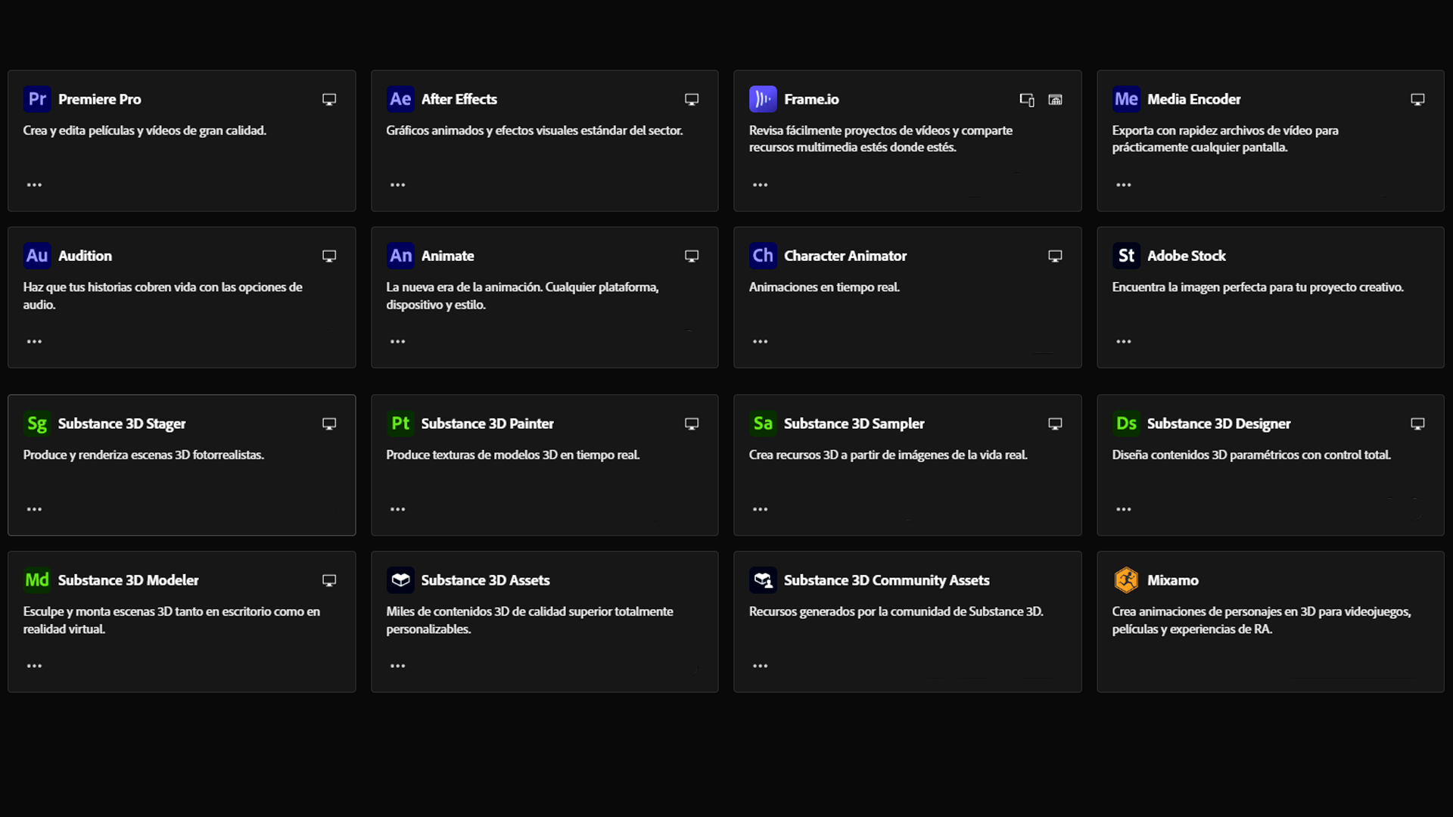Click the Character Animator Ch icon
Image resolution: width=1453 pixels, height=817 pixels.
point(763,256)
